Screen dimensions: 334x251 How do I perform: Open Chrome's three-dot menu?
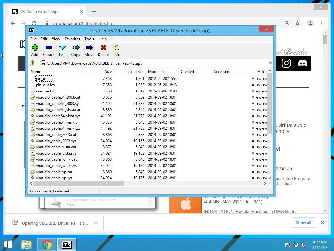[x=321, y=23]
